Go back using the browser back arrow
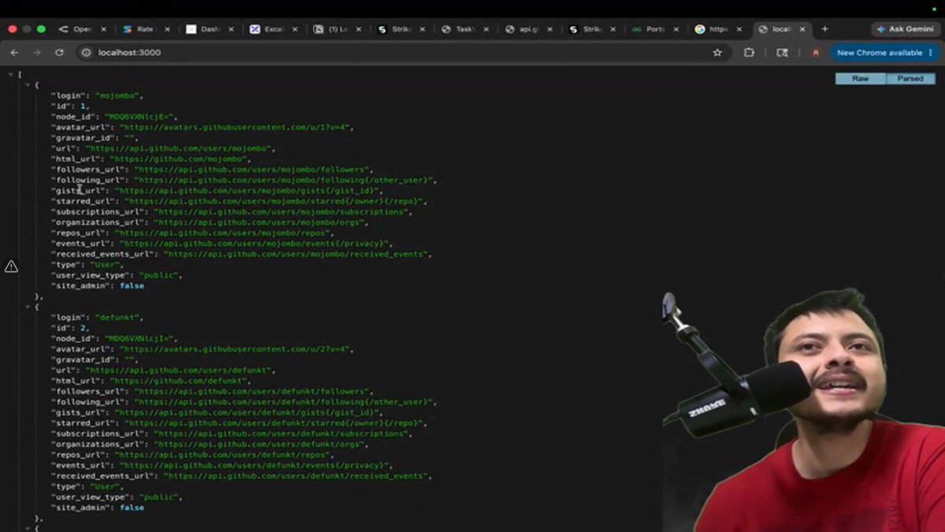The image size is (945, 532). [x=14, y=53]
